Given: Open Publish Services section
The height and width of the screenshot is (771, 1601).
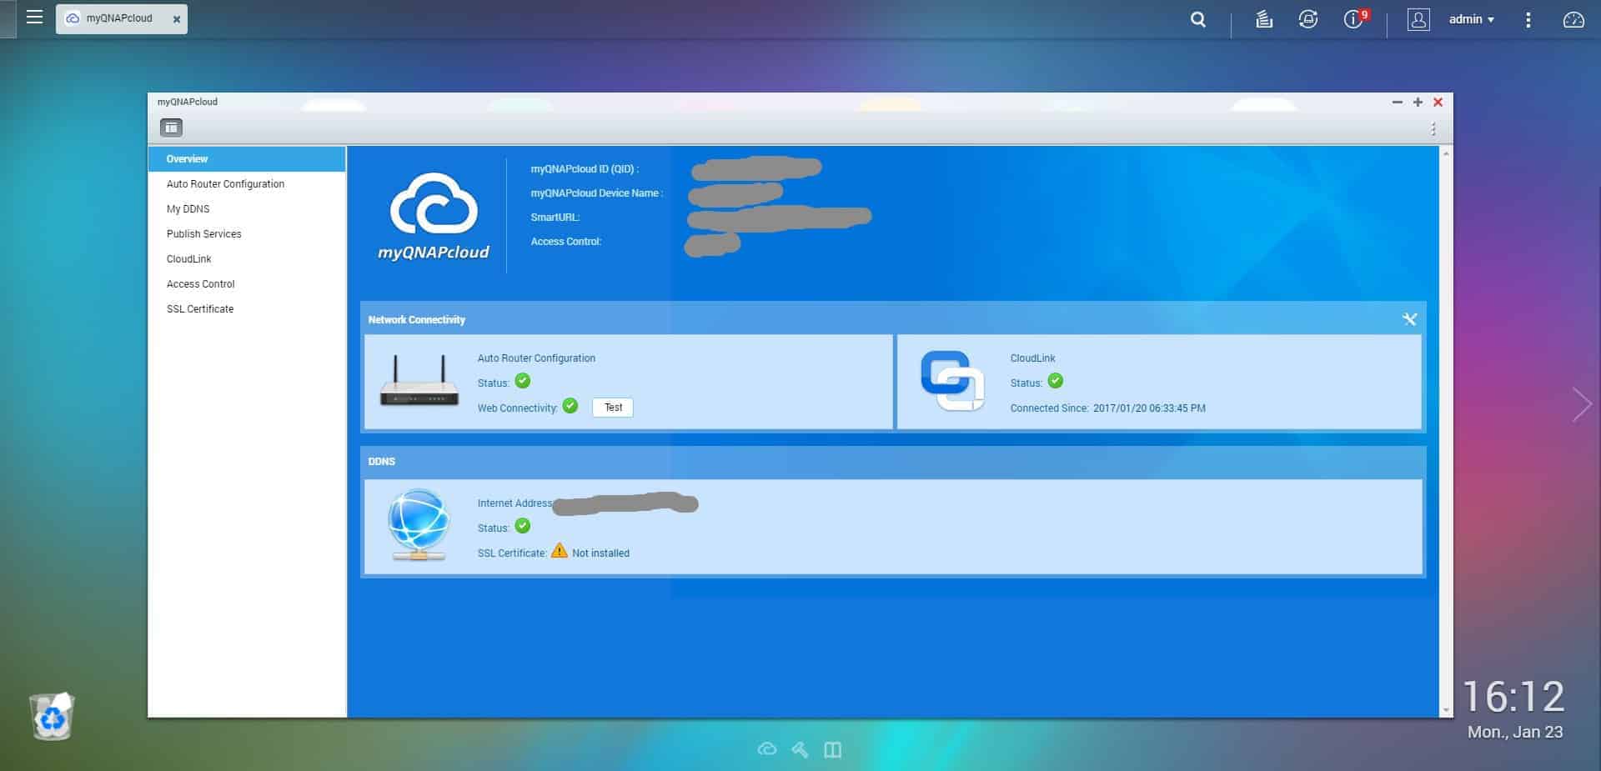Looking at the screenshot, I should point(247,234).
